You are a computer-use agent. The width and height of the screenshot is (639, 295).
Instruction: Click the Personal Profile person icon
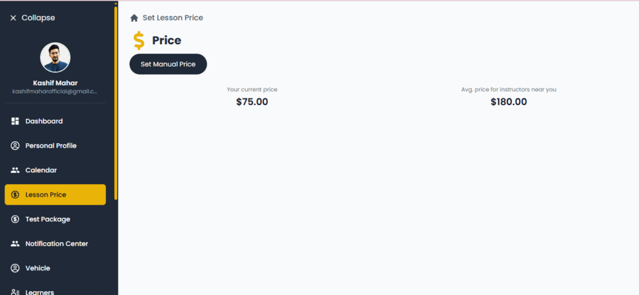(16, 146)
